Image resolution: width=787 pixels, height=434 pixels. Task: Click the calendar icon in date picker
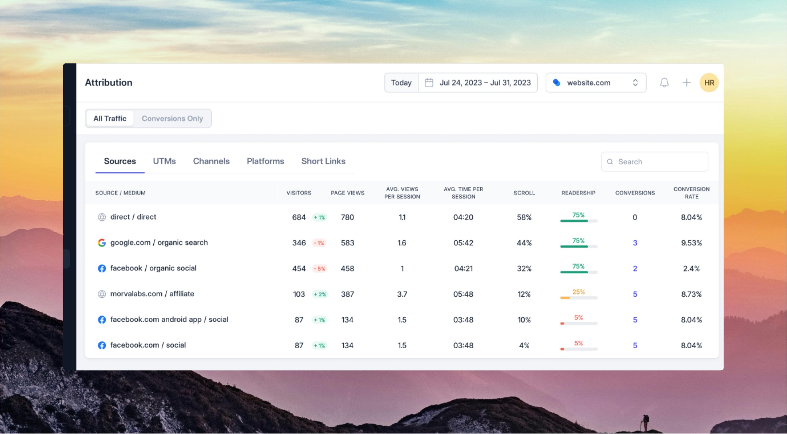429,83
